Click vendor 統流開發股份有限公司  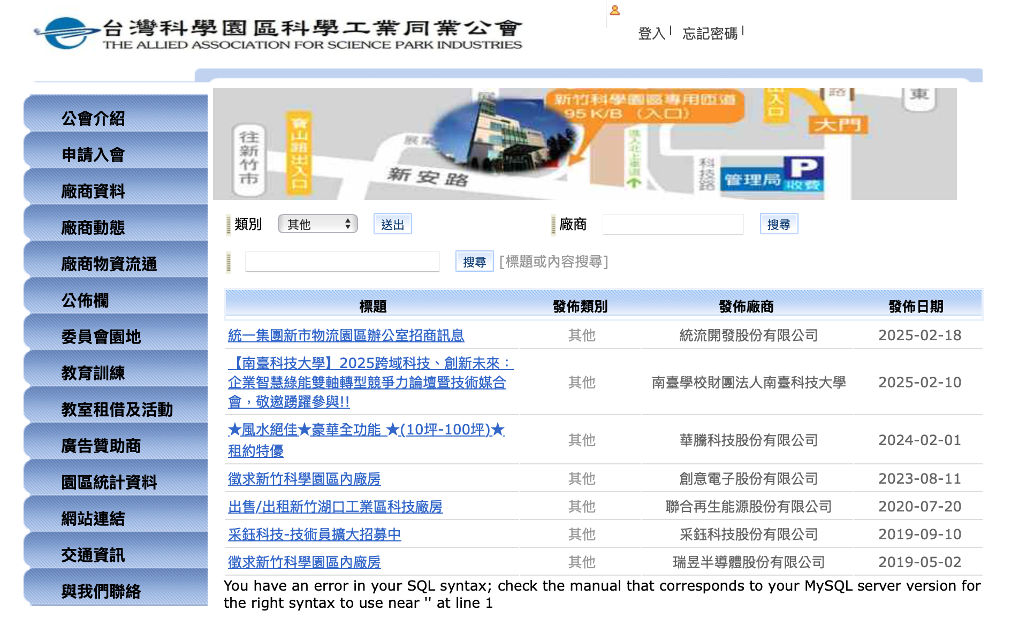click(x=749, y=335)
